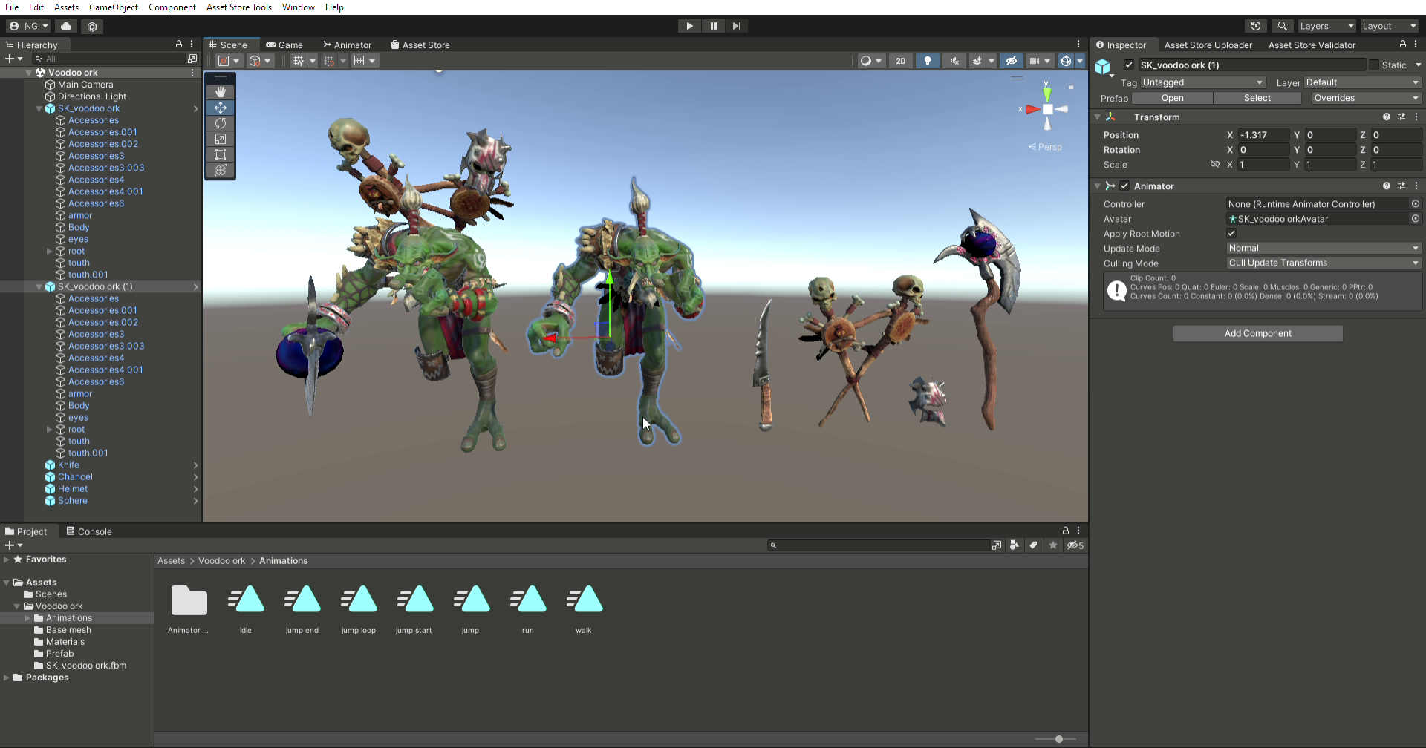Open Unity version control icon
The width and height of the screenshot is (1426, 748).
pyautogui.click(x=92, y=26)
